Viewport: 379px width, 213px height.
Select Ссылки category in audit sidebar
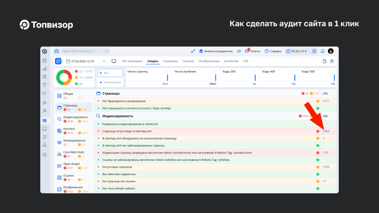tap(74, 177)
